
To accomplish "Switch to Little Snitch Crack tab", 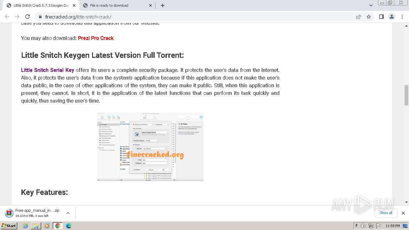I will [x=41, y=5].
